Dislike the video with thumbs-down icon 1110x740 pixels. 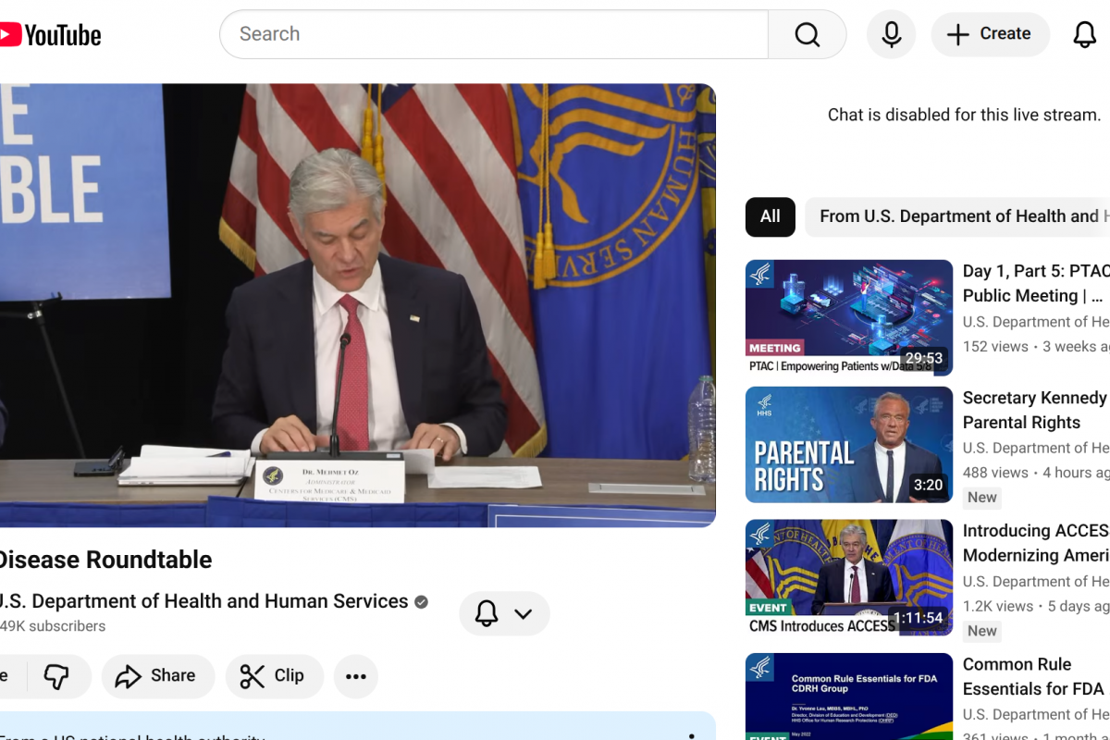tap(57, 676)
